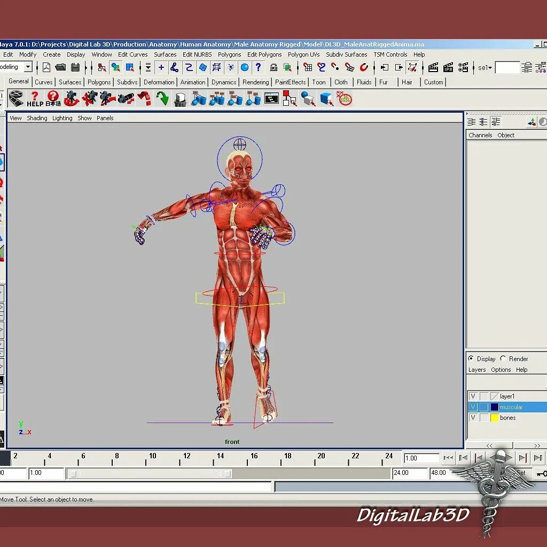The image size is (547, 547).
Task: Click the blue sphere status line icon
Action: point(245,67)
